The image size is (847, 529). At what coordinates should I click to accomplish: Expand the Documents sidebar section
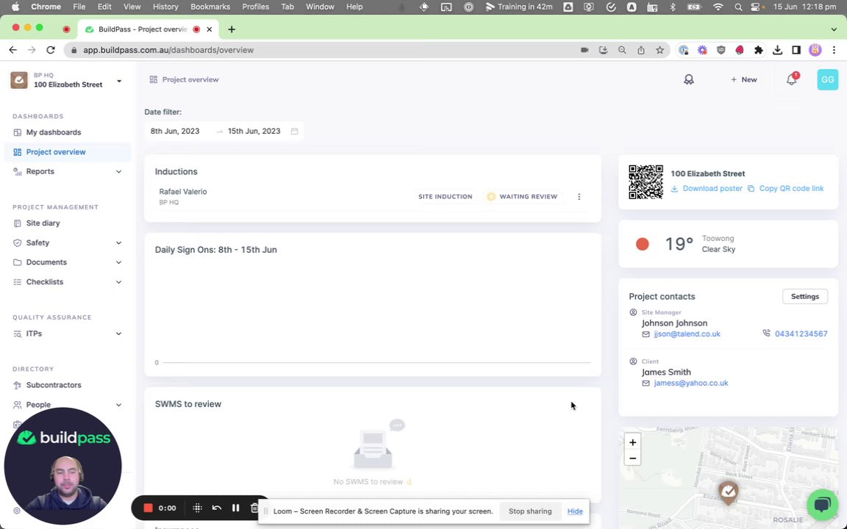click(118, 262)
